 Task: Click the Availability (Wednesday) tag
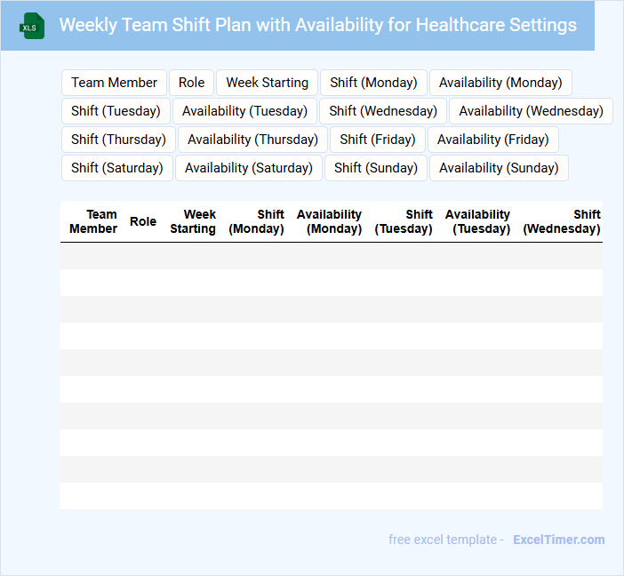pyautogui.click(x=531, y=111)
